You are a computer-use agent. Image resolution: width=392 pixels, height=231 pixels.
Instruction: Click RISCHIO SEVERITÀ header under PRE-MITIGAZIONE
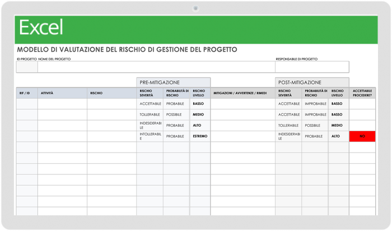coord(150,93)
